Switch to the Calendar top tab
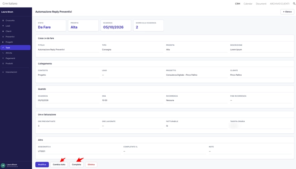This screenshot has width=296, height=169. 248,4
